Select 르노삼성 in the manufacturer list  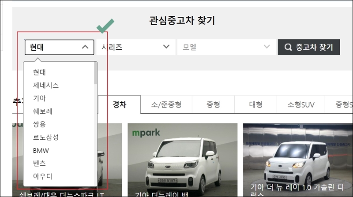[46, 137]
